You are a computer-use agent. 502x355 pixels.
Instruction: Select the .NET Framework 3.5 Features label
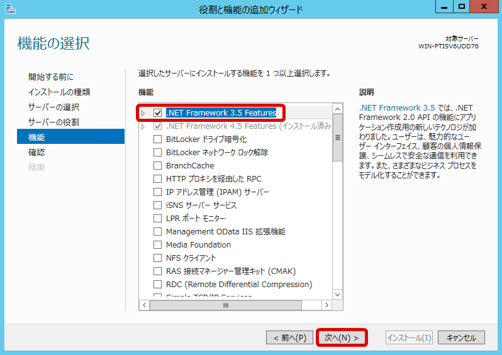pos(221,112)
